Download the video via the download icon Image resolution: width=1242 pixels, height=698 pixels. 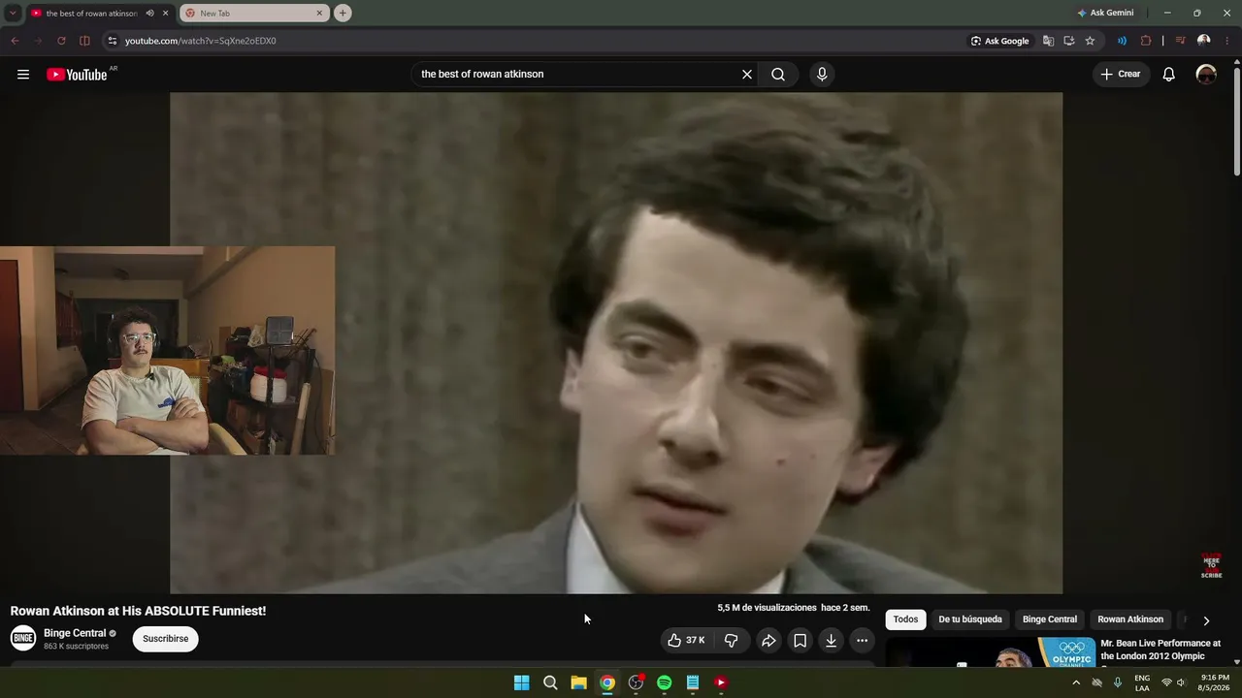(831, 640)
